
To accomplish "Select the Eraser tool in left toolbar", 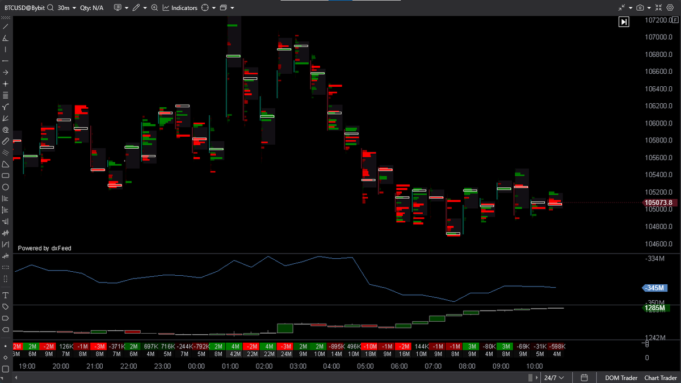I will click(x=6, y=142).
